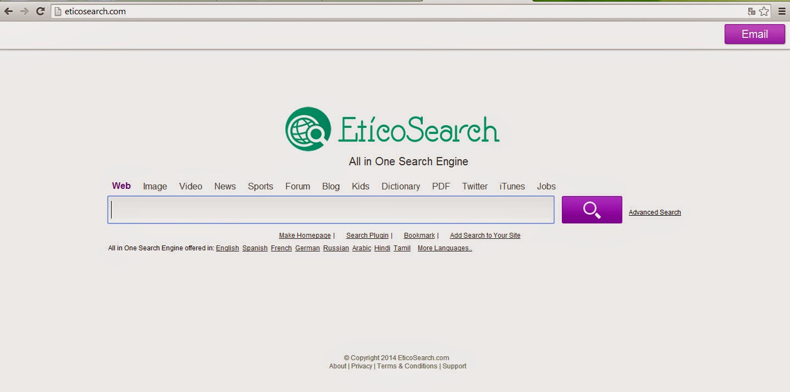
Task: Open the Terms & Conditions footer link
Action: point(407,366)
